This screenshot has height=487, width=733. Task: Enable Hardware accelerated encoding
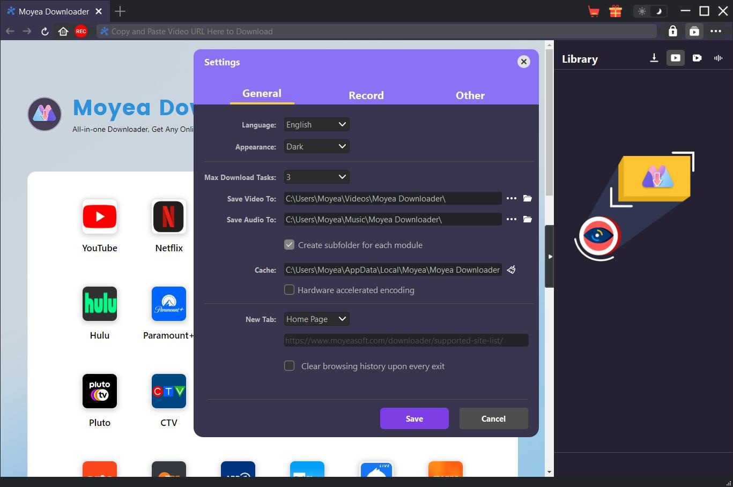(x=290, y=290)
